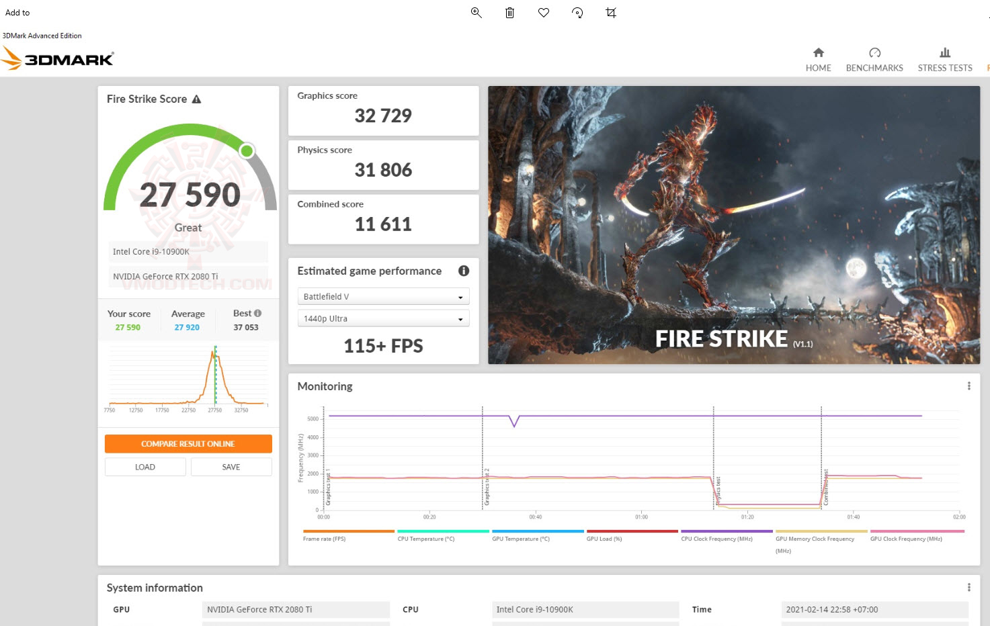
Task: Toggle the CPU Temperature monitoring series
Action: click(442, 530)
